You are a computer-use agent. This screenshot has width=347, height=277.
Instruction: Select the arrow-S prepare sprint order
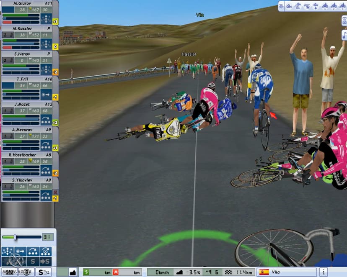tap(45, 262)
